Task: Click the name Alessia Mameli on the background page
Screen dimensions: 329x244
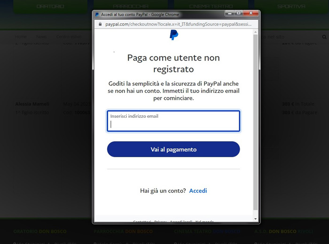Action: point(32,104)
